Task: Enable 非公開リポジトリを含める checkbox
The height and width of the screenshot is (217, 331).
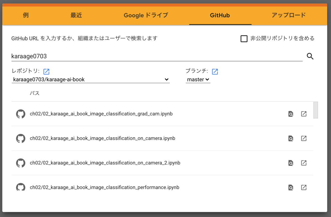Action: (x=244, y=39)
